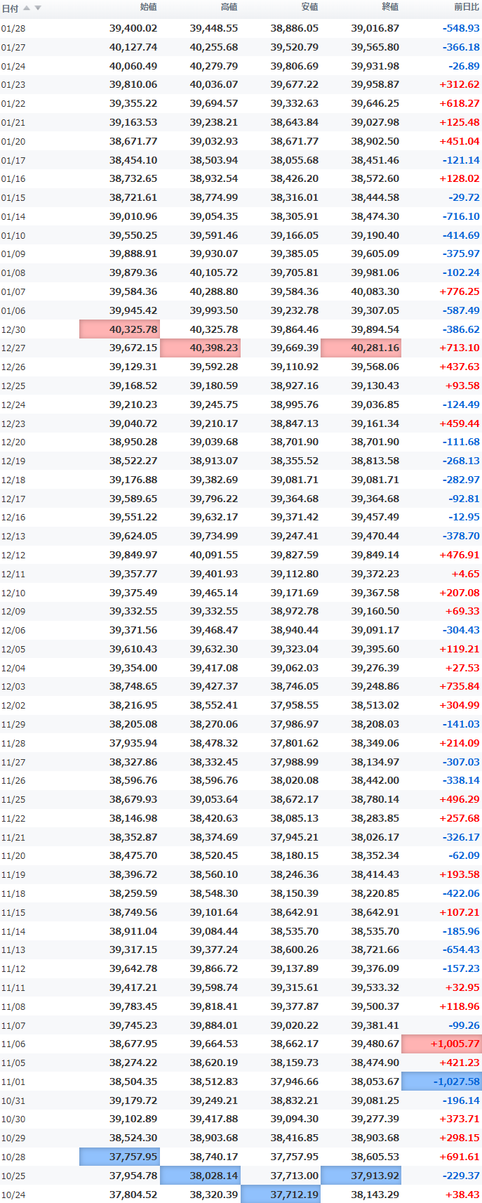Image resolution: width=482 pixels, height=1203 pixels.
Task: Select opening price 39,551.22
Action: click(x=133, y=517)
